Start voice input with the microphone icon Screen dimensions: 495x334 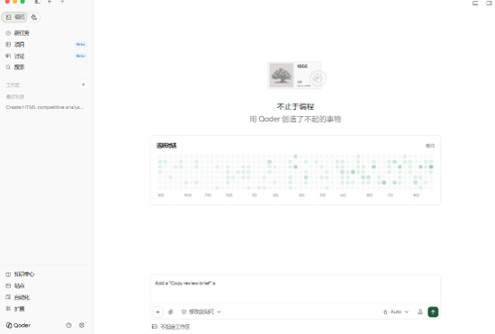[x=420, y=311]
